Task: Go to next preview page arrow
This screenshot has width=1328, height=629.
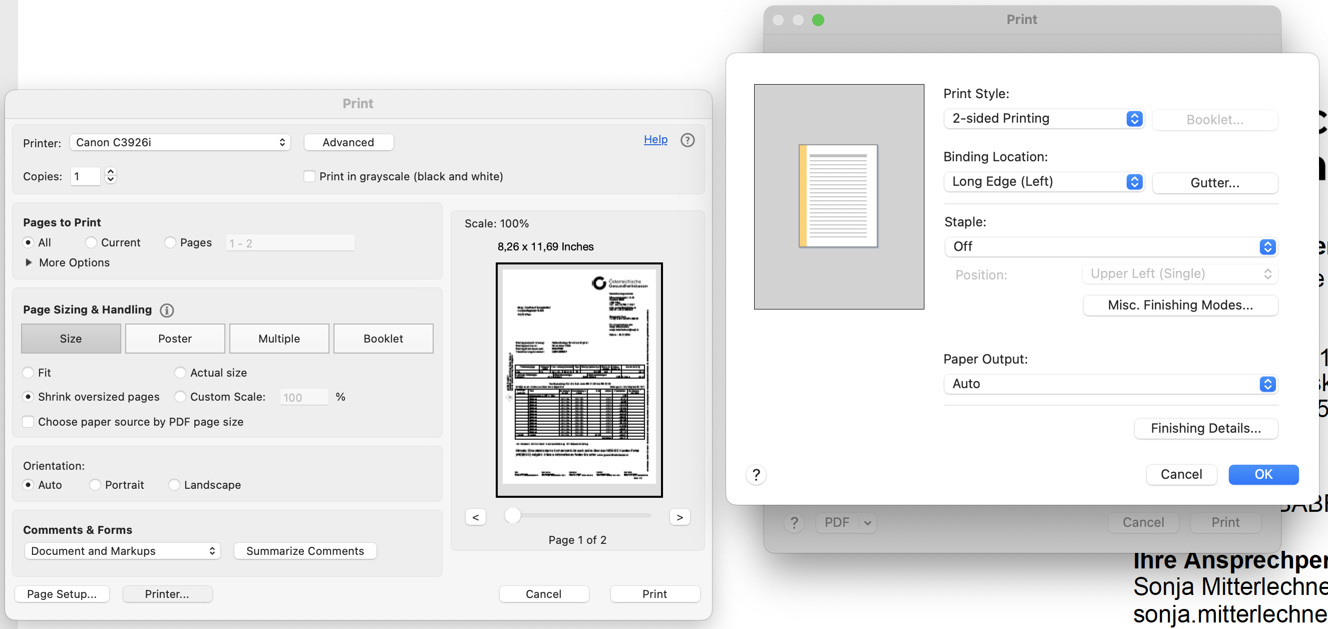Action: [680, 517]
